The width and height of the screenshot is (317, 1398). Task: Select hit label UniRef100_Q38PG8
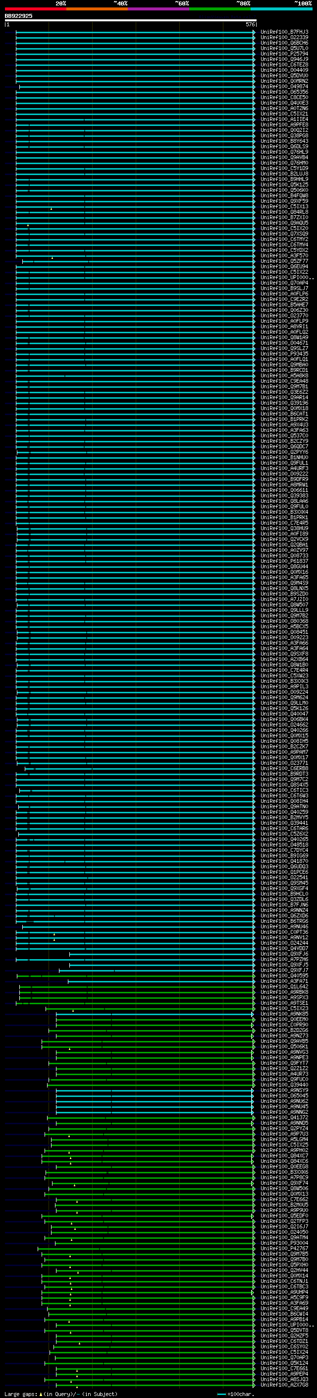[x=284, y=136]
